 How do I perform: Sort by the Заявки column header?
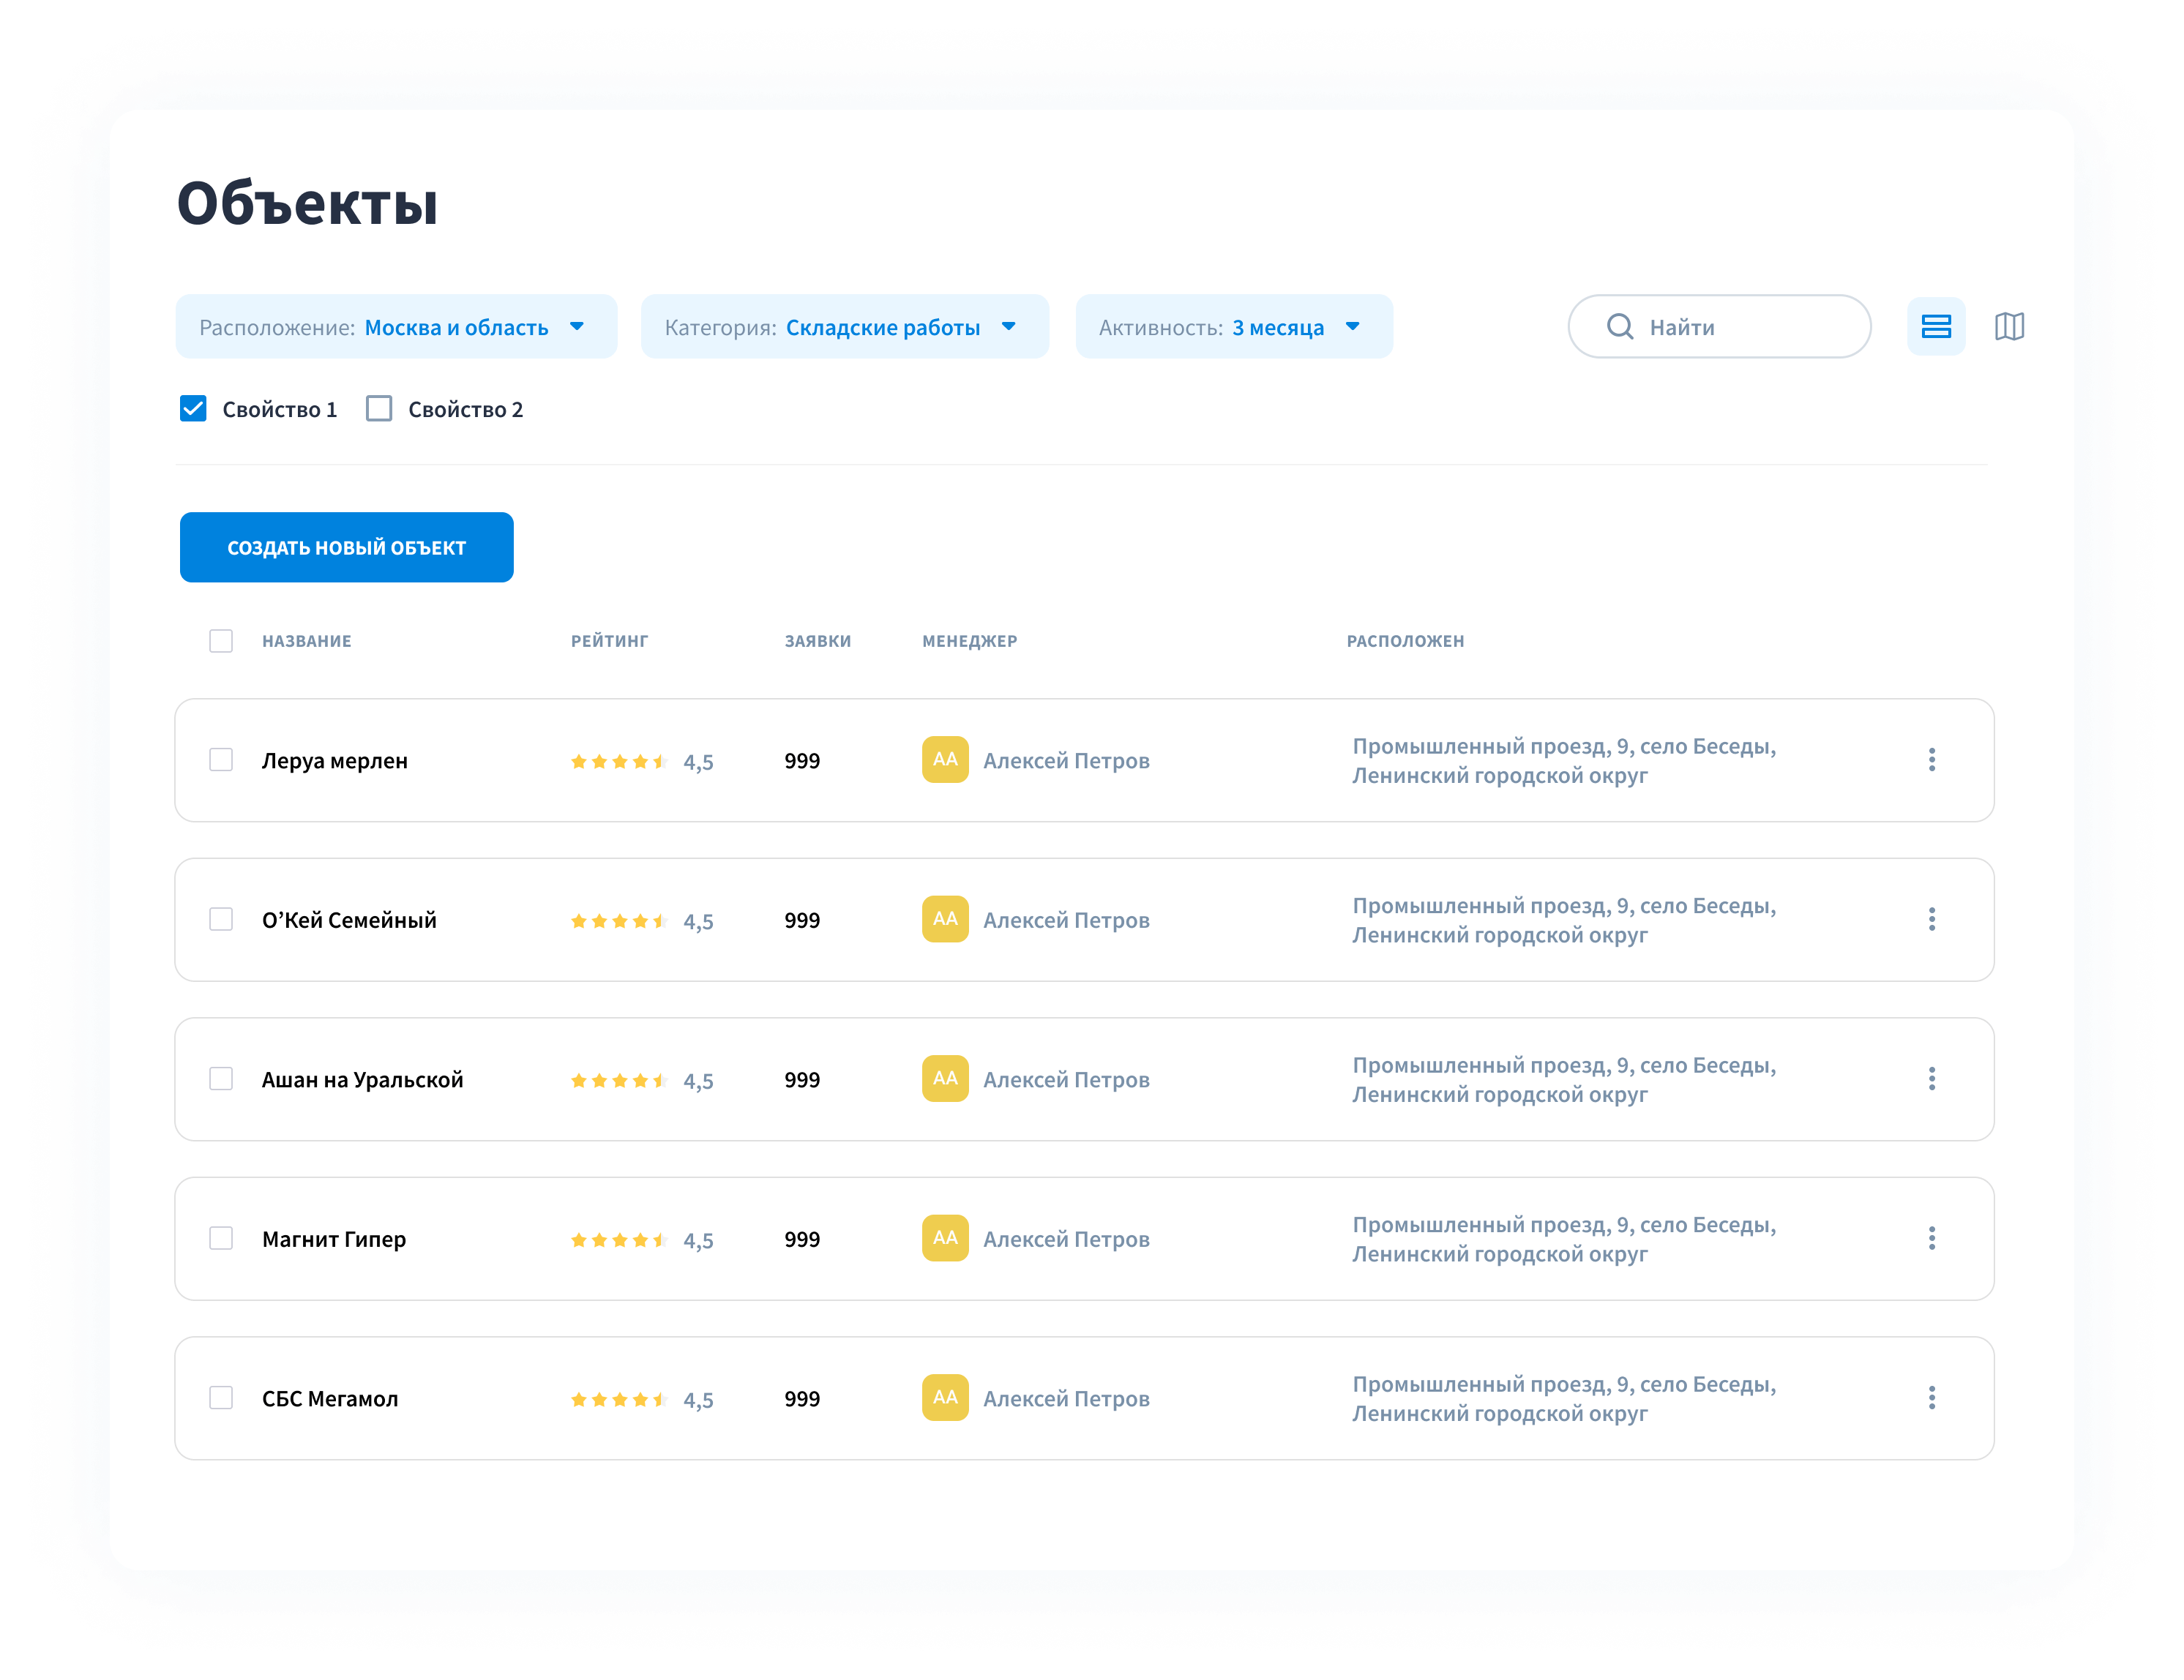(817, 641)
